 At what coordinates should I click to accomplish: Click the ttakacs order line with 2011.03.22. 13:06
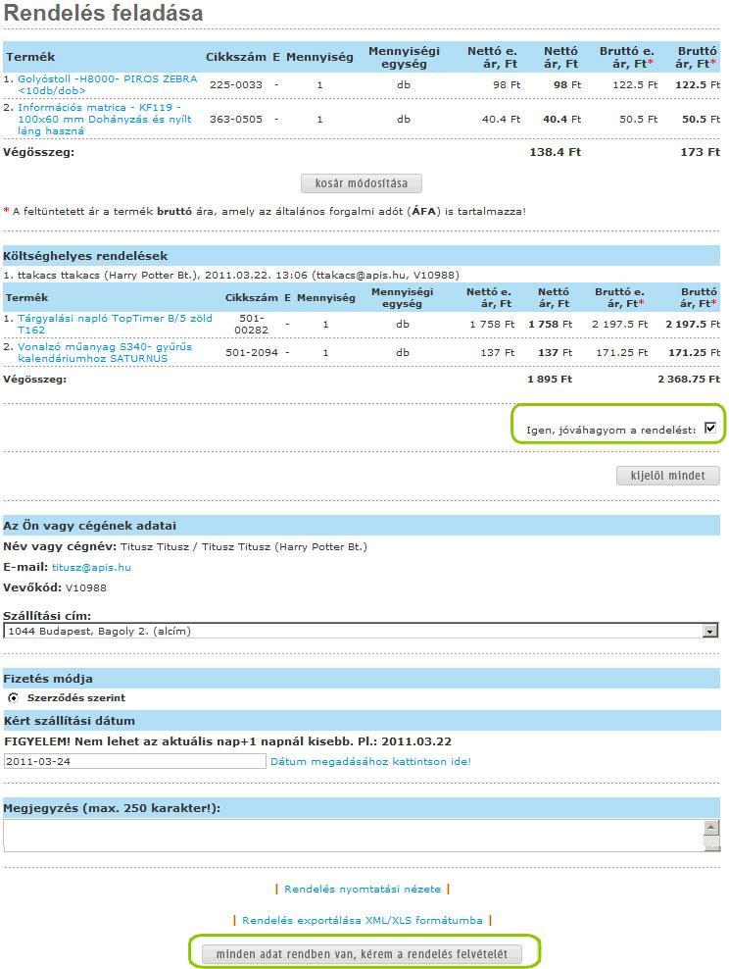(231, 275)
